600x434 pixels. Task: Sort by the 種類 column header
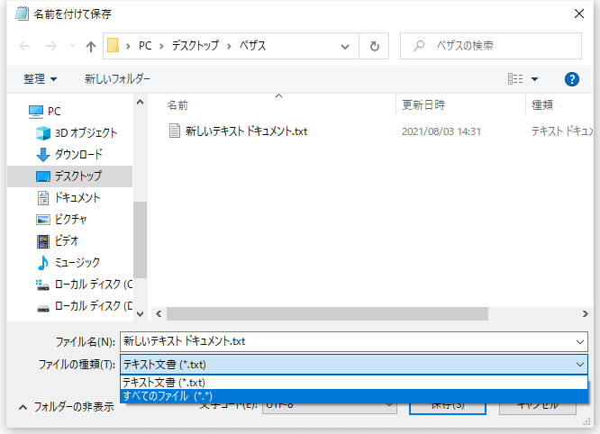(542, 105)
